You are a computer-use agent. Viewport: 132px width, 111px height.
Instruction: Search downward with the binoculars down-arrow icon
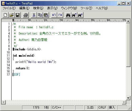point(80,15)
